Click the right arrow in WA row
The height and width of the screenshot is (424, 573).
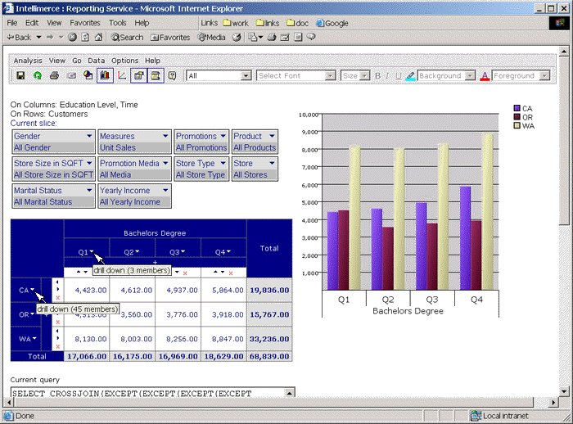pyautogui.click(x=58, y=338)
